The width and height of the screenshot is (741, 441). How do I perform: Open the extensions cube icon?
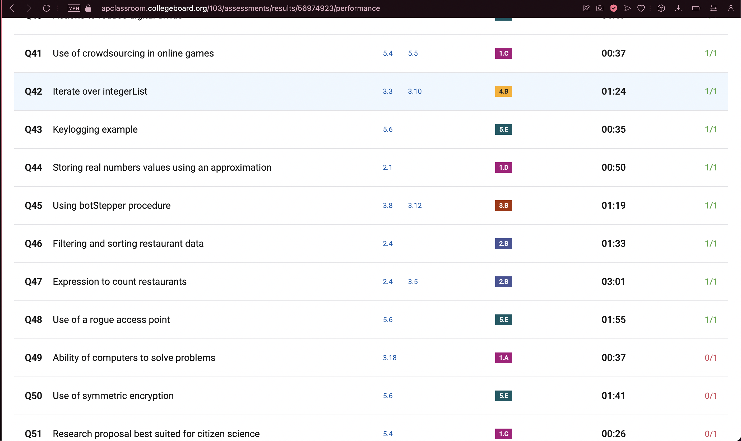(661, 8)
